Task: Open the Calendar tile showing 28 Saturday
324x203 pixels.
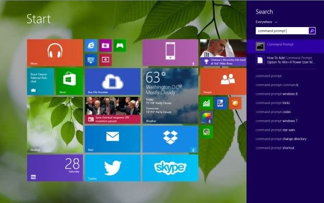Action: click(55, 168)
